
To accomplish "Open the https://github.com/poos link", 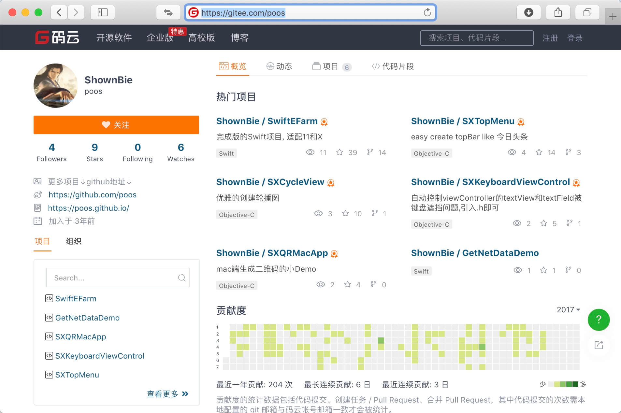I will click(x=93, y=195).
